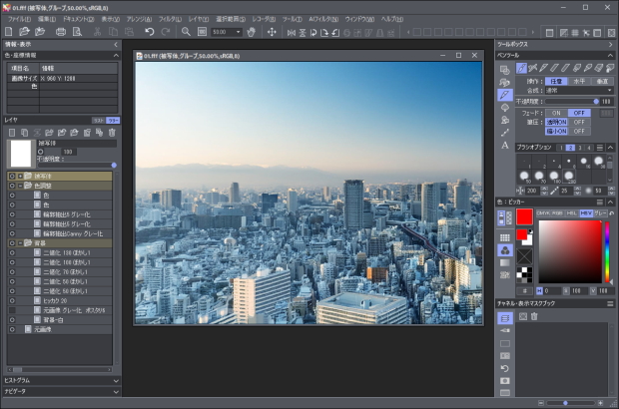Toggle visibility of the 元画像 layer
The image size is (619, 409).
[12, 328]
